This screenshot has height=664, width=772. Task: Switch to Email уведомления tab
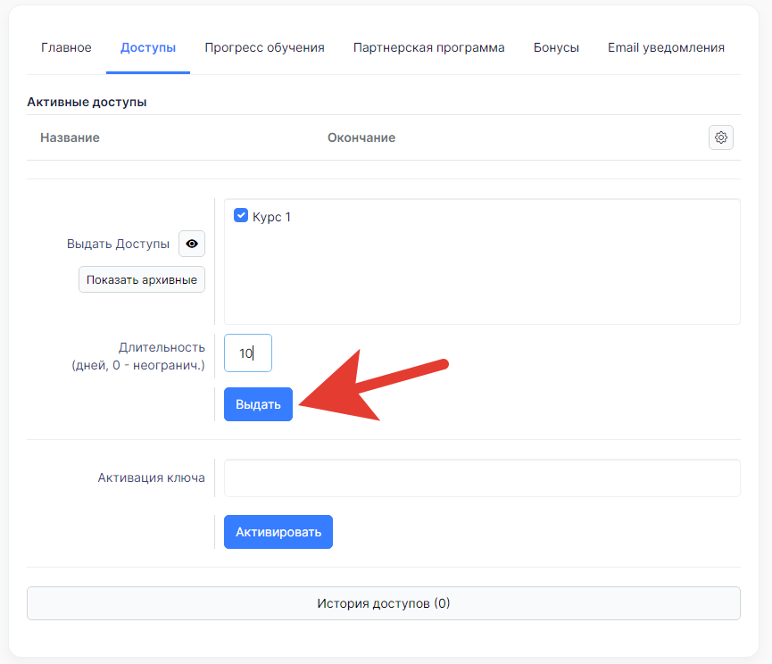[x=666, y=47]
